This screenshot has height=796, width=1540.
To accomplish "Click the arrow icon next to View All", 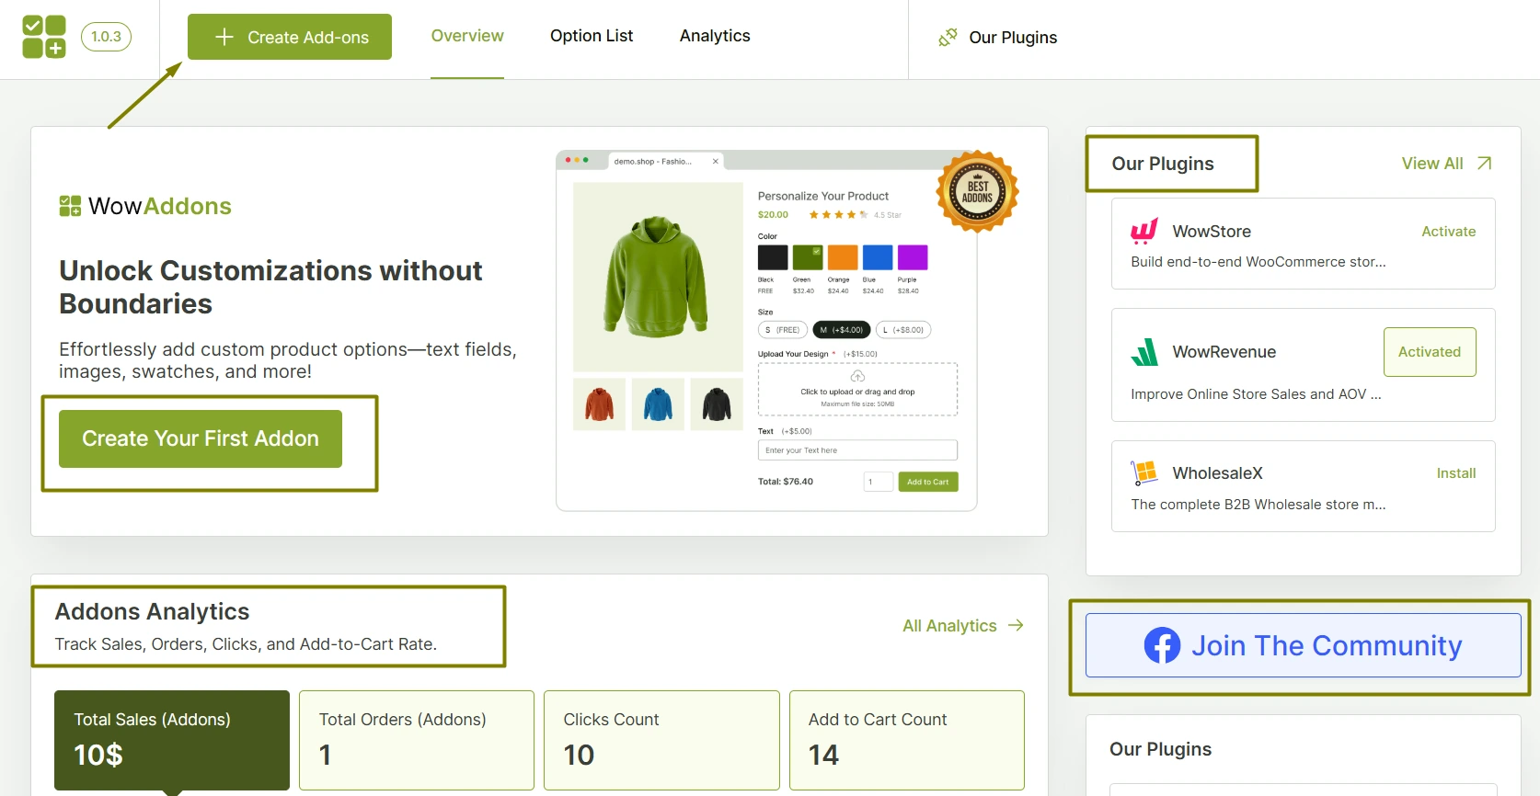I will [x=1484, y=164].
